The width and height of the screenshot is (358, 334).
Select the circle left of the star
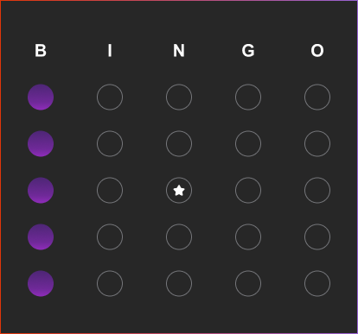click(110, 191)
